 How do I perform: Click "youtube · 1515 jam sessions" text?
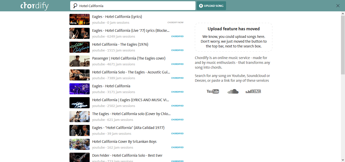tap(114, 50)
